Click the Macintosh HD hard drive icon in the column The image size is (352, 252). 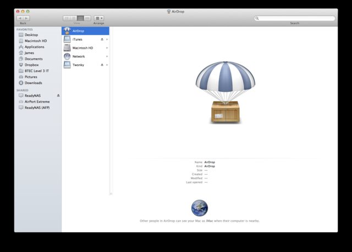[x=67, y=48]
